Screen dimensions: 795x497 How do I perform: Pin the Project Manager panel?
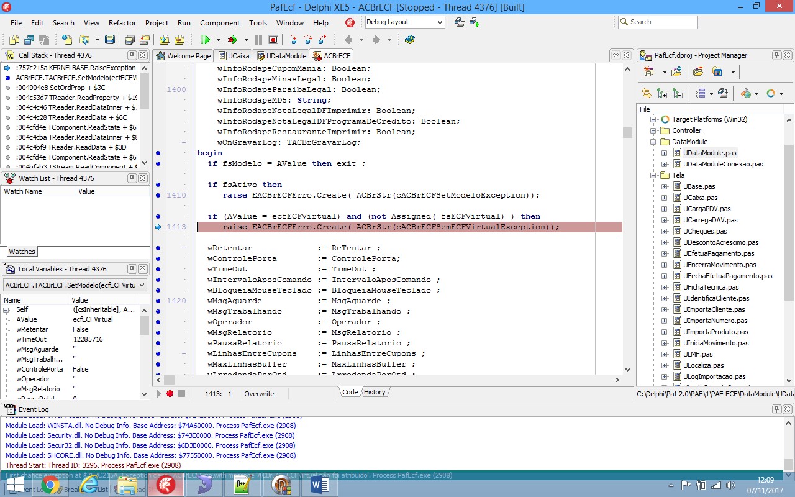tap(776, 55)
